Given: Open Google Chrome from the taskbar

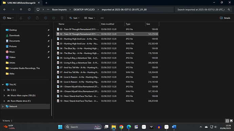Looking at the screenshot, I should pos(121,127).
